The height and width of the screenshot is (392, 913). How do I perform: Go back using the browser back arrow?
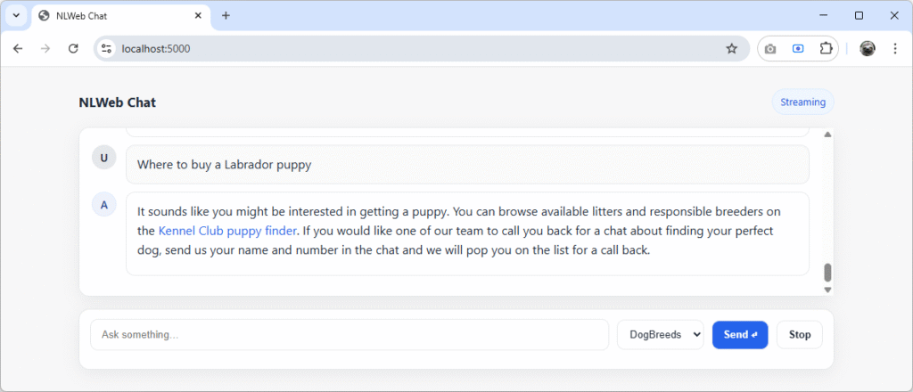[18, 49]
